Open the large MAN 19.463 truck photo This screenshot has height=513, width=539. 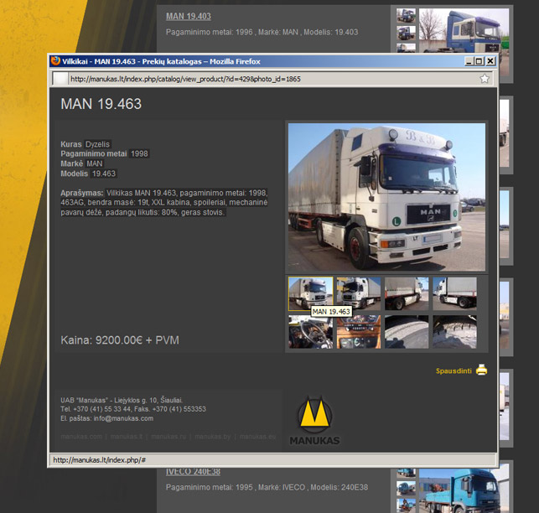click(x=386, y=197)
